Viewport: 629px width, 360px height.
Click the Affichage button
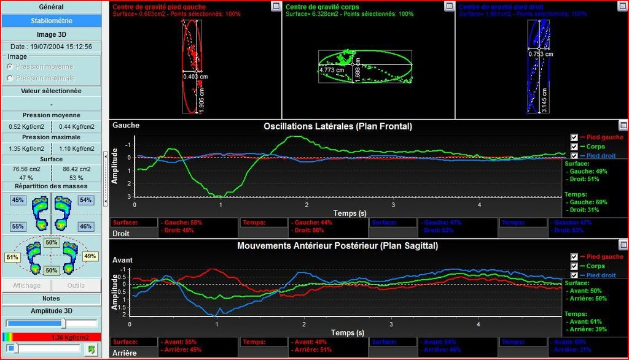pyautogui.click(x=26, y=286)
